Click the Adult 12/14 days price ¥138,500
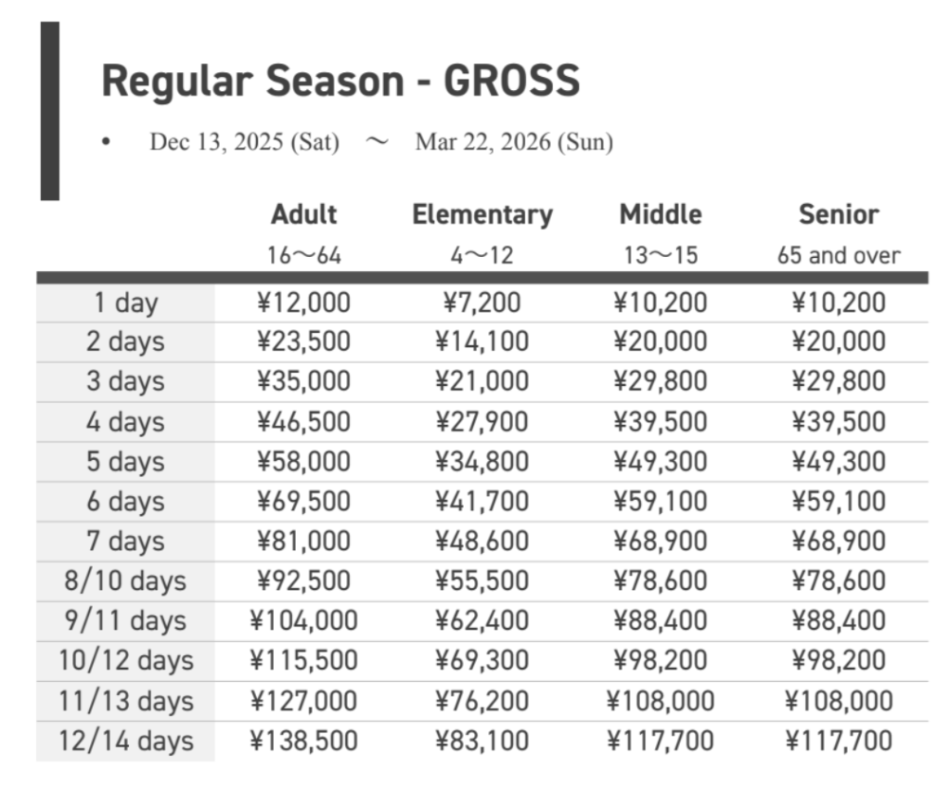This screenshot has width=950, height=809. (x=303, y=741)
